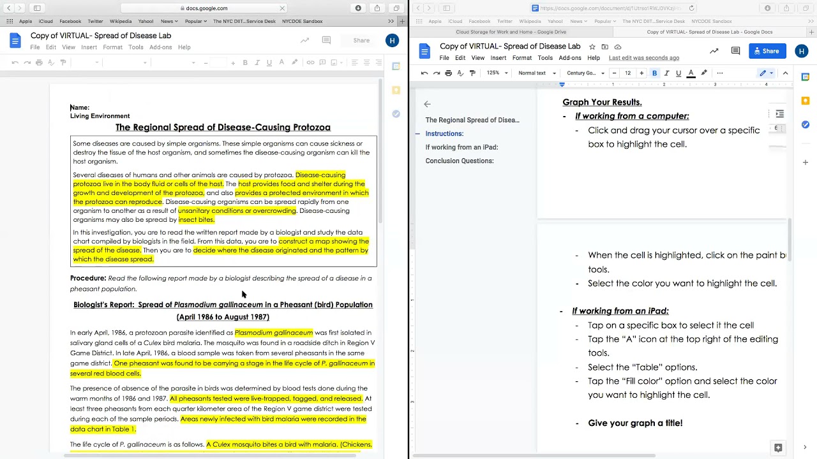The height and width of the screenshot is (459, 817).
Task: Expand side panel chevron at bottom right
Action: click(805, 448)
